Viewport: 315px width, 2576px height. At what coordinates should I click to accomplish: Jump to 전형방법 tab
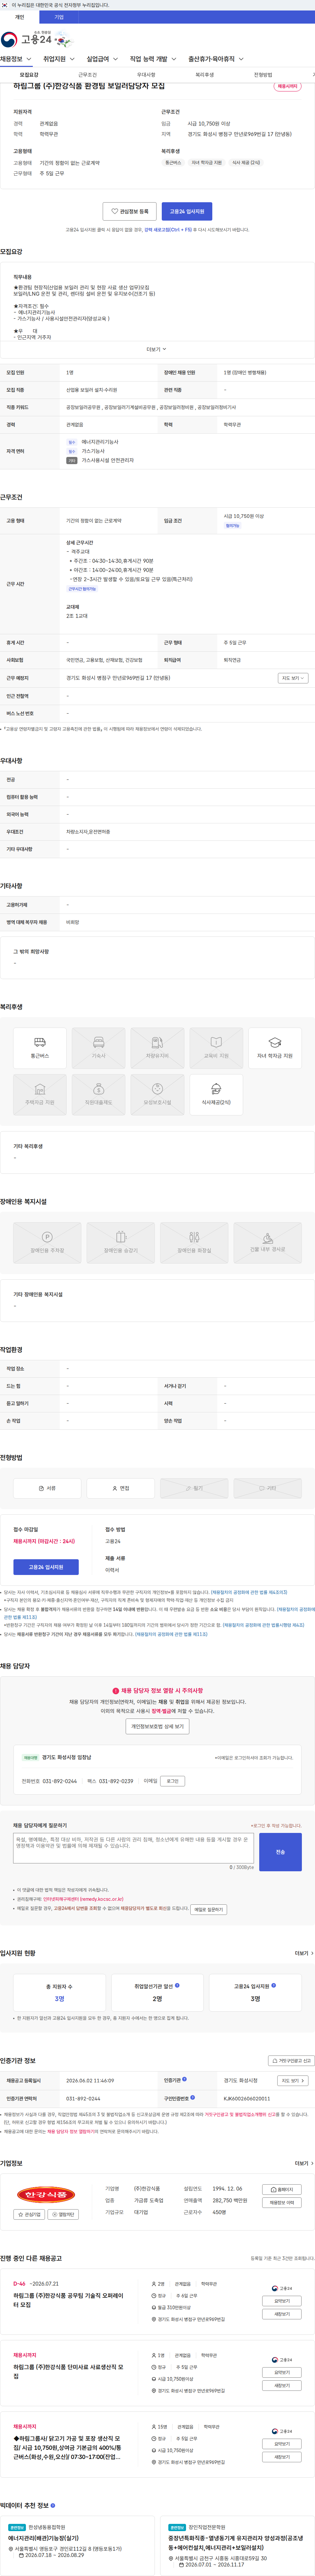click(x=263, y=75)
